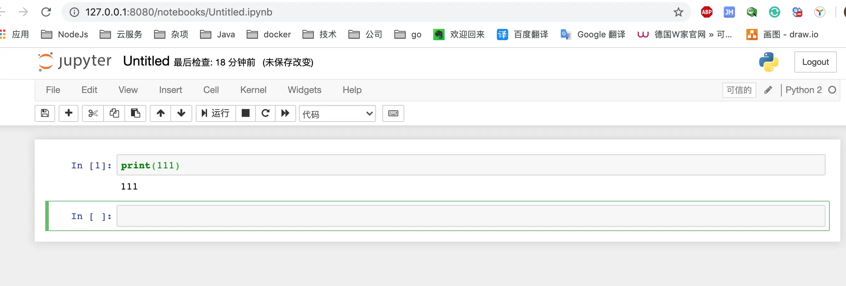
Task: Click the address bar URL
Action: click(179, 12)
